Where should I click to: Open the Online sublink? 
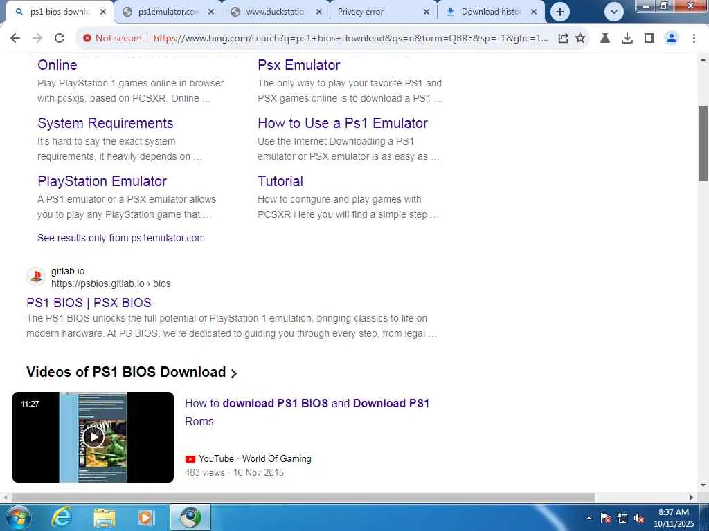pos(57,65)
